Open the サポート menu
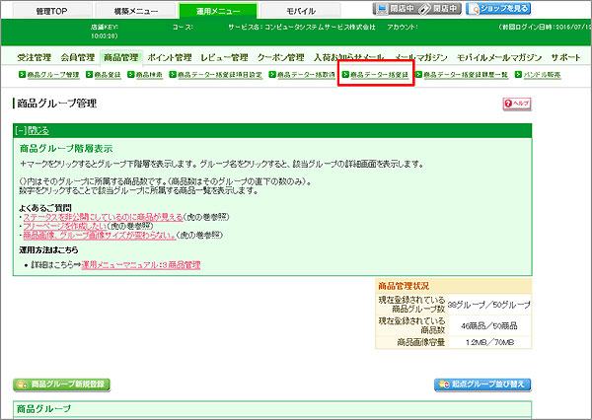This screenshot has width=592, height=420. pyautogui.click(x=565, y=58)
